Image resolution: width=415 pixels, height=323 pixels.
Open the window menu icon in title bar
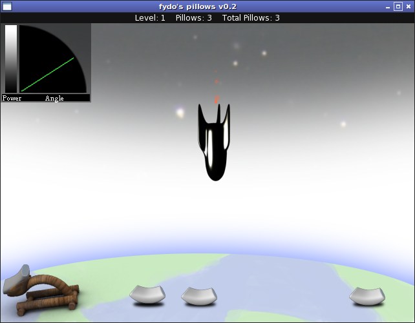tap(7, 6)
